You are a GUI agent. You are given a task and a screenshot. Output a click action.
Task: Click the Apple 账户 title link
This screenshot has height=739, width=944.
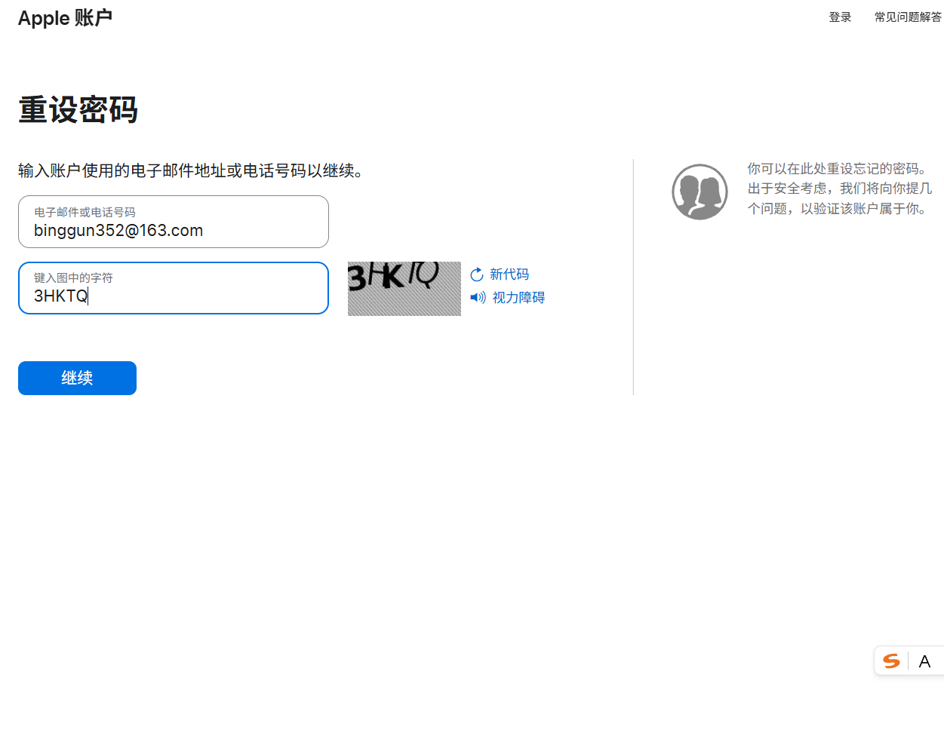[66, 18]
